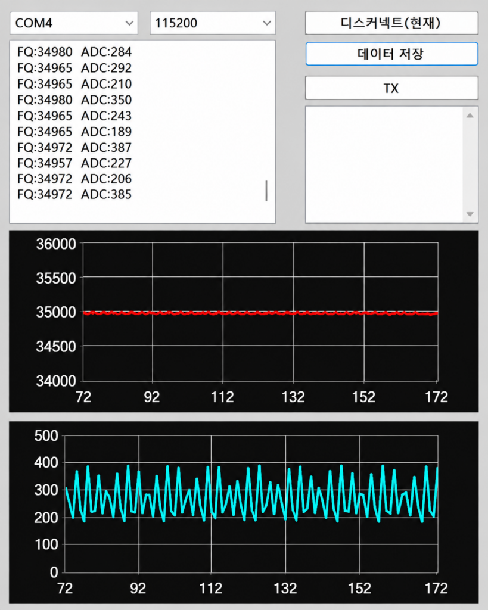This screenshot has height=610, width=488.
Task: Click the 34000 axis label in frequency chart
Action: coord(55,381)
